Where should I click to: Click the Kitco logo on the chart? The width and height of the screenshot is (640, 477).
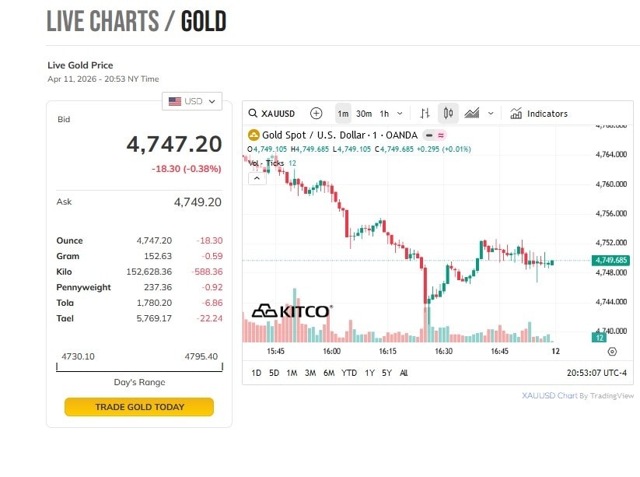(x=292, y=311)
